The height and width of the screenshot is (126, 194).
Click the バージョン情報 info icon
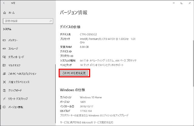click(x=4, y=107)
